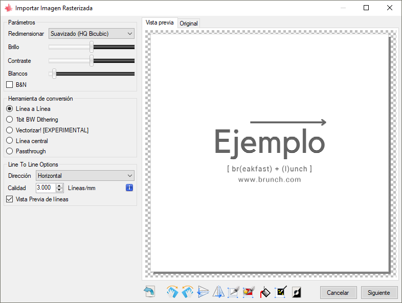Click the Cancelar button

[338, 292]
